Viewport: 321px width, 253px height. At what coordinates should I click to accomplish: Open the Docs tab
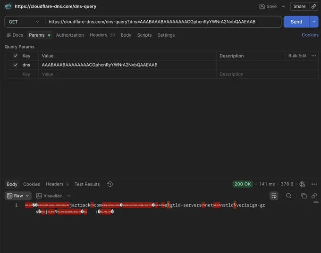point(15,35)
